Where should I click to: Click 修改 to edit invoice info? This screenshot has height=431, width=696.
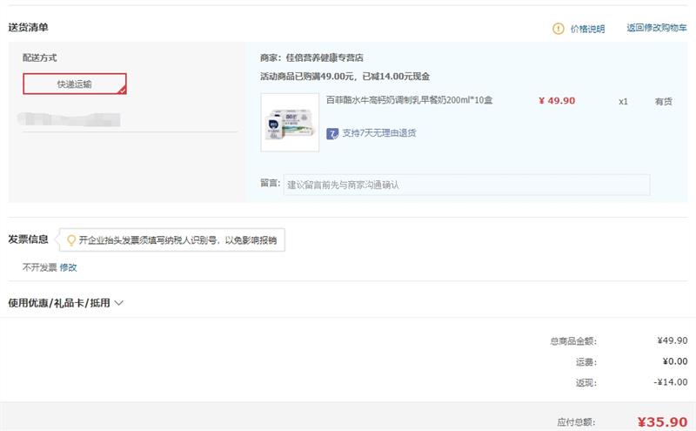click(x=69, y=267)
